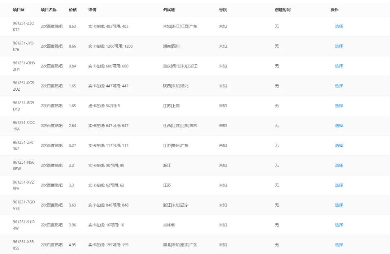The height and width of the screenshot is (254, 390).
Task: Select the project with 848 cards online
Action: [339, 205]
